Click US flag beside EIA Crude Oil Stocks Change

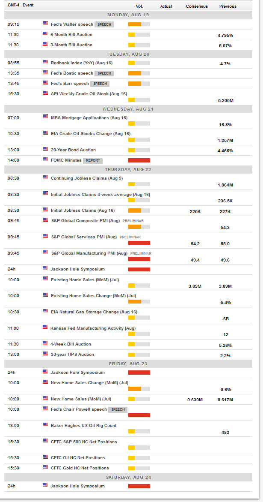(x=45, y=132)
